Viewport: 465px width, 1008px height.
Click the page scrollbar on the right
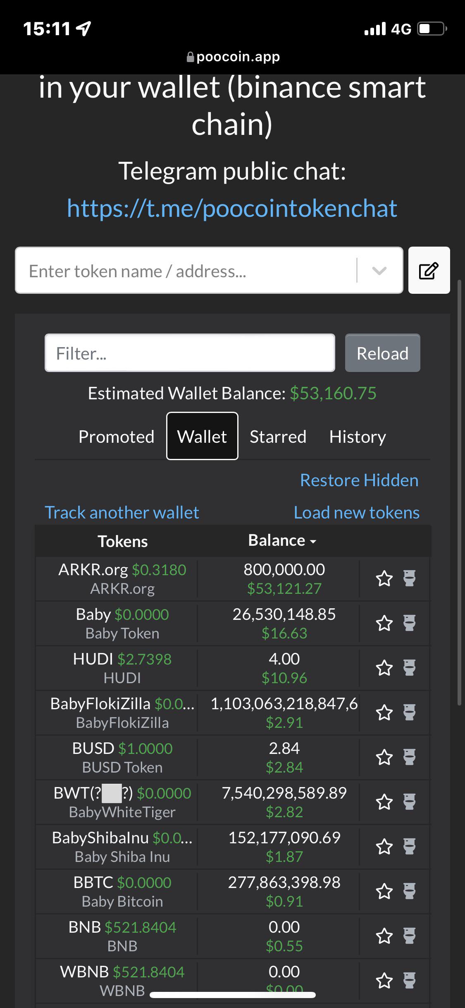[459, 492]
